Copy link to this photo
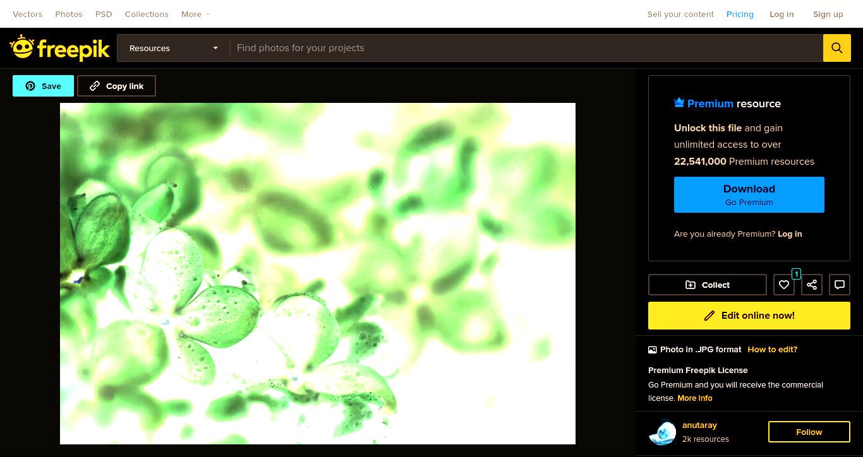 pyautogui.click(x=116, y=86)
